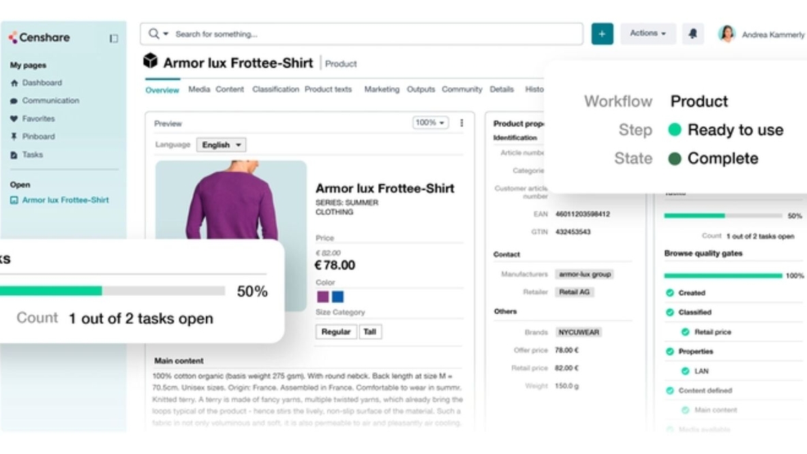Switch to the Media tab

click(x=199, y=89)
